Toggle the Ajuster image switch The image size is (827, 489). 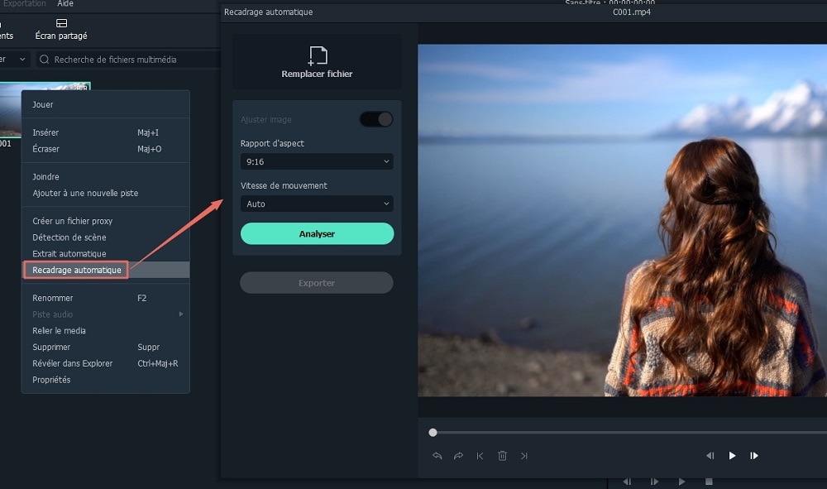(376, 119)
